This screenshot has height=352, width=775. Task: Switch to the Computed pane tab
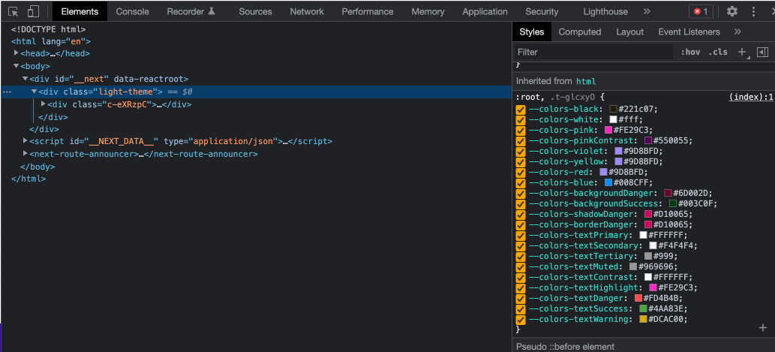point(580,32)
